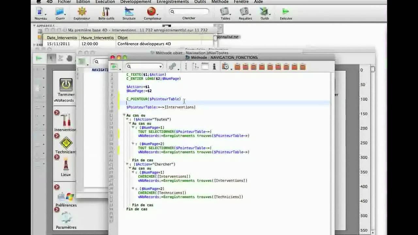Click the gears icon in method editor toolbar

point(172,67)
